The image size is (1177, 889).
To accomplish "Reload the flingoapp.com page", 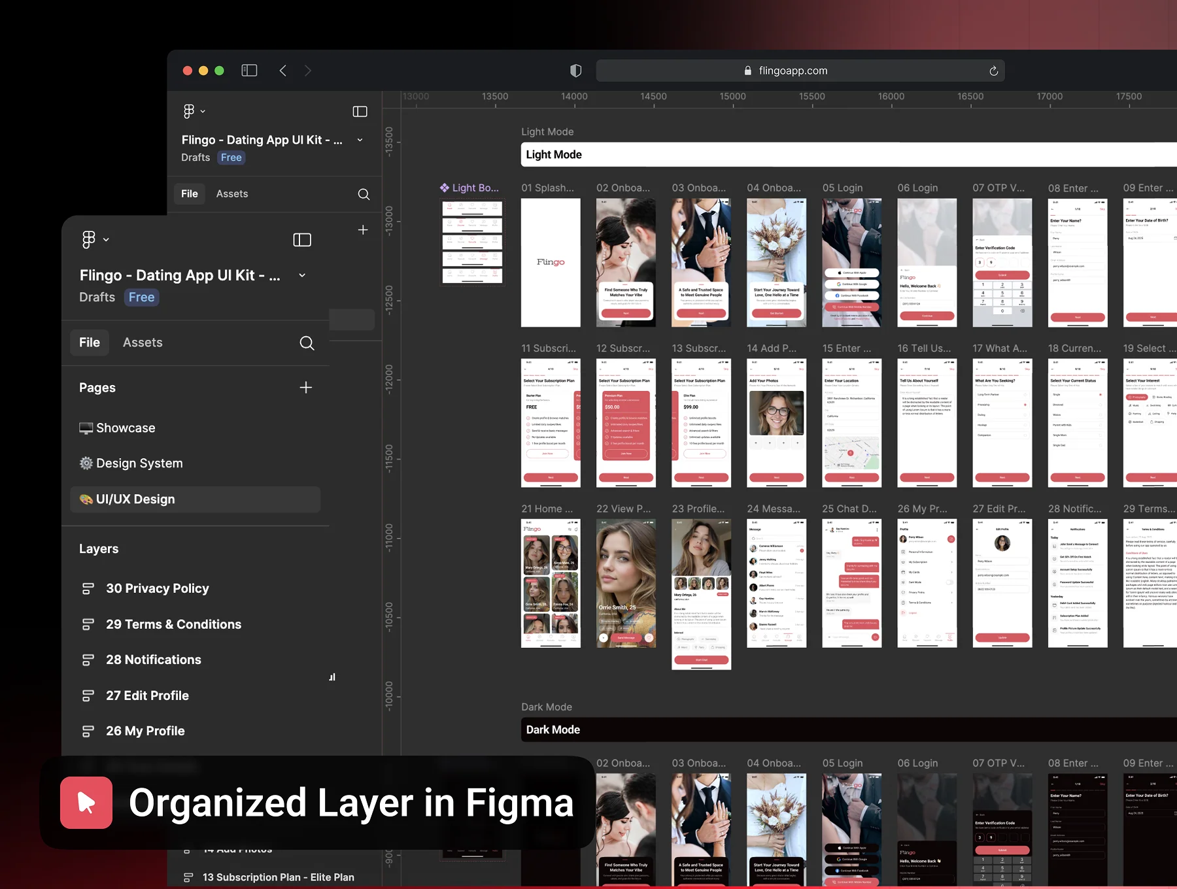I will click(993, 71).
